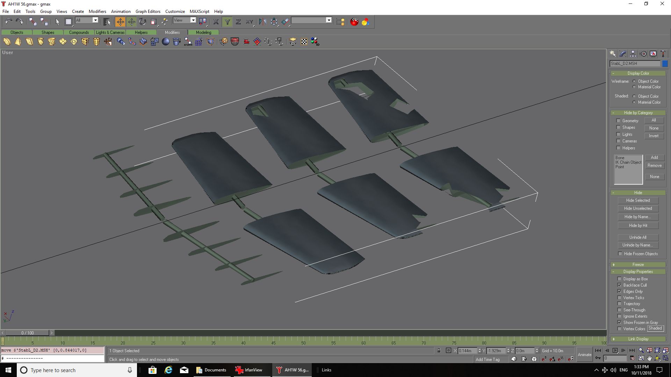This screenshot has height=377, width=671.
Task: Click the Pan hand viewport tool
Action: point(649,358)
